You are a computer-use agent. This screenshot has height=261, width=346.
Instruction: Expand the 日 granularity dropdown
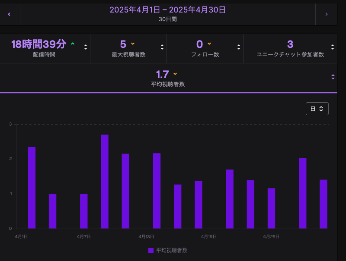(317, 109)
